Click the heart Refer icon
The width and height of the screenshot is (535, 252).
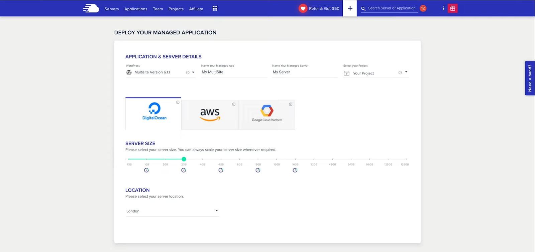pyautogui.click(x=303, y=9)
